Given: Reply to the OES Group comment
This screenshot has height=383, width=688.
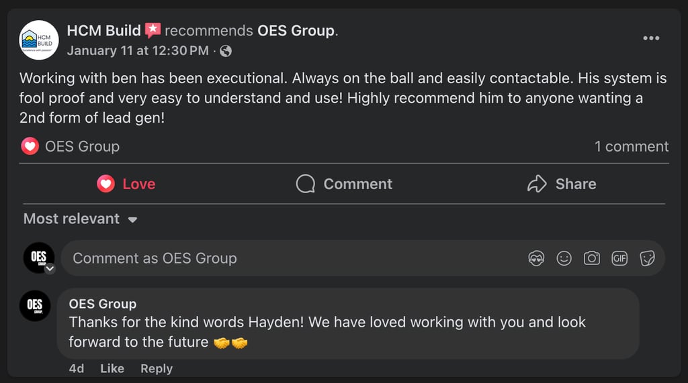Looking at the screenshot, I should 157,368.
